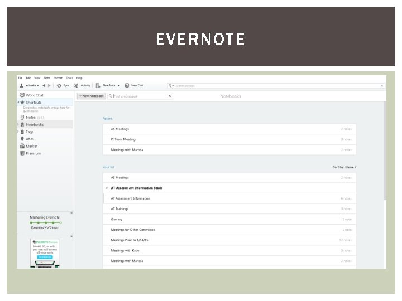The width and height of the screenshot is (402, 301).
Task: Open Meetings with Katie notebook
Action: click(x=229, y=251)
